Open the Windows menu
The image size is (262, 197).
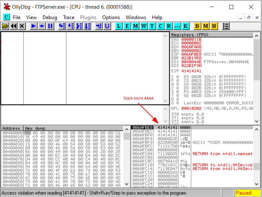pyautogui.click(x=136, y=17)
